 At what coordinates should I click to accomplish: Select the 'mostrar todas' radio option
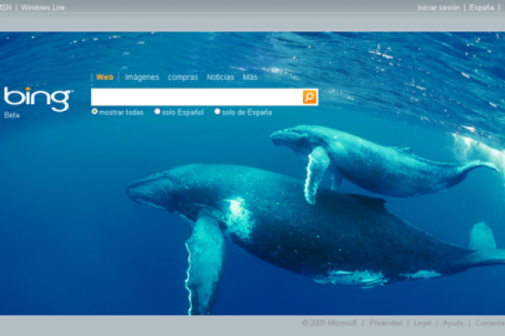(95, 112)
